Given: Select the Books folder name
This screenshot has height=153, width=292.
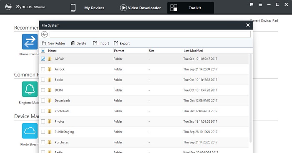Looking at the screenshot, I should click(59, 80).
